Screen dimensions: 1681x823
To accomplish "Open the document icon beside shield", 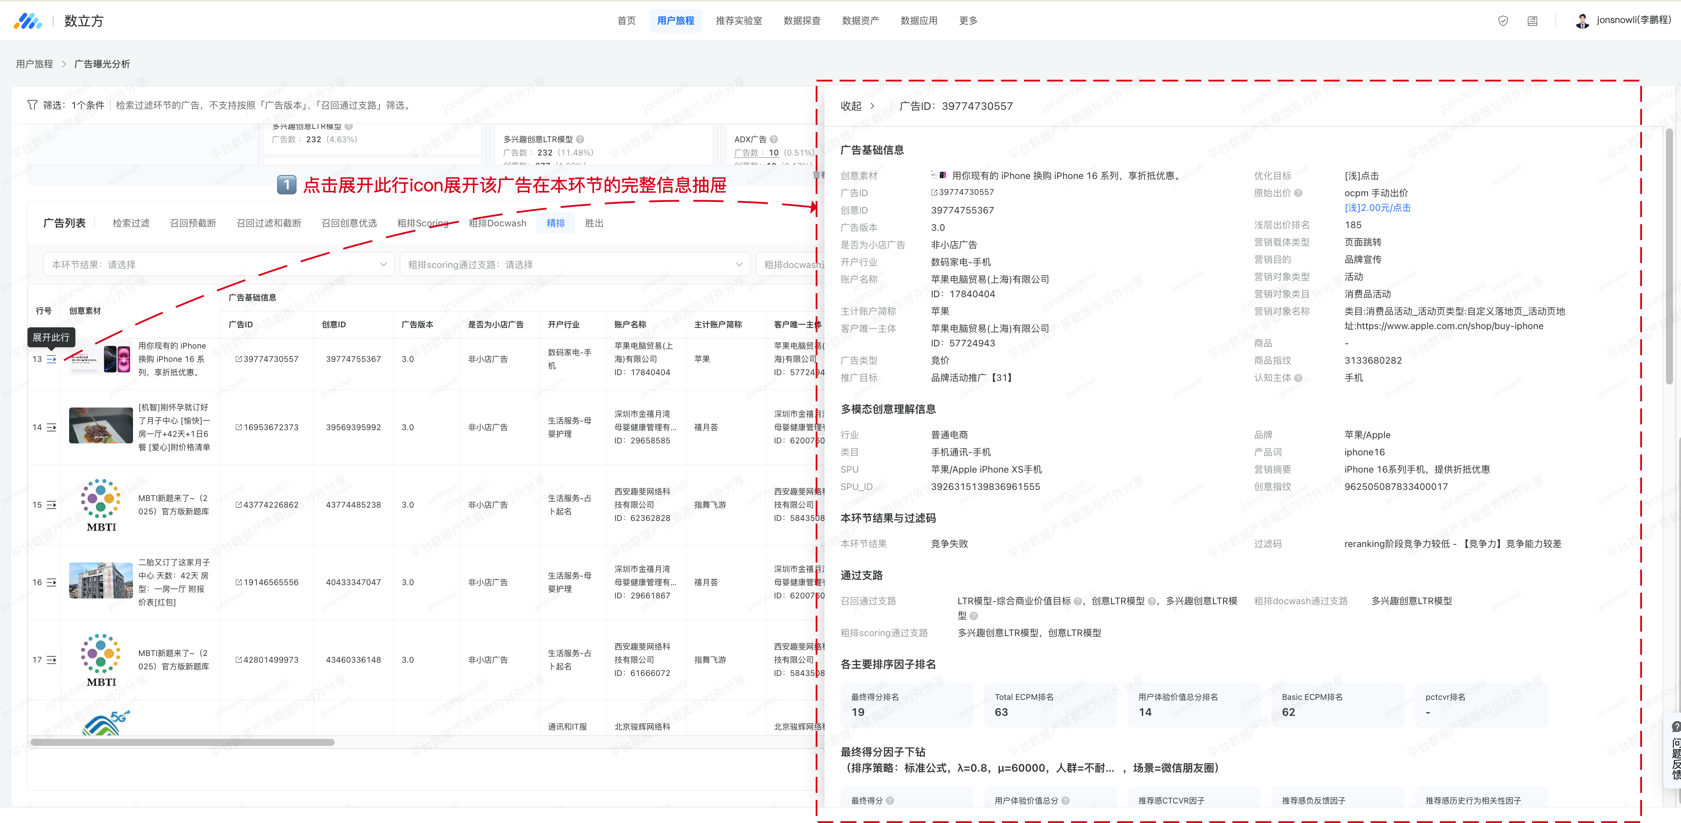I will pyautogui.click(x=1532, y=21).
